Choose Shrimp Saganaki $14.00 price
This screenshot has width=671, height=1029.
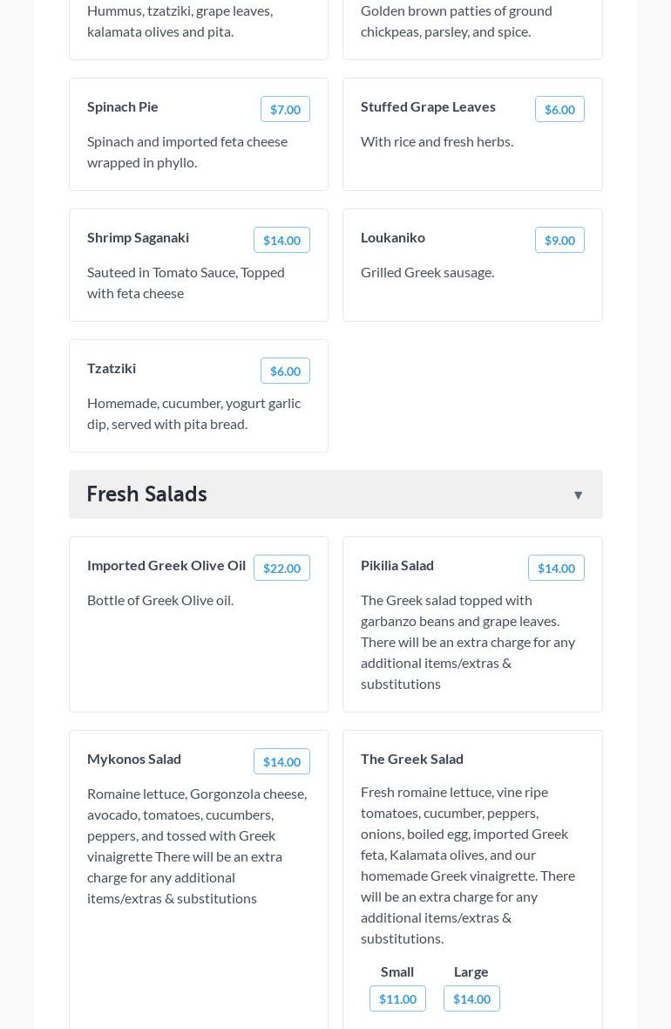(x=281, y=240)
